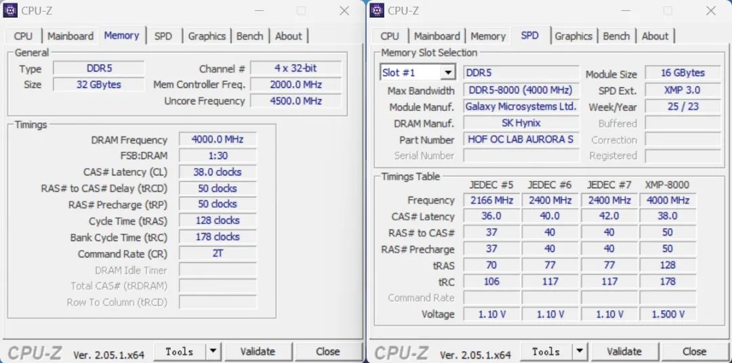Screen dimensions: 732x363
Task: Open Graphics tab in right window
Action: [574, 36]
